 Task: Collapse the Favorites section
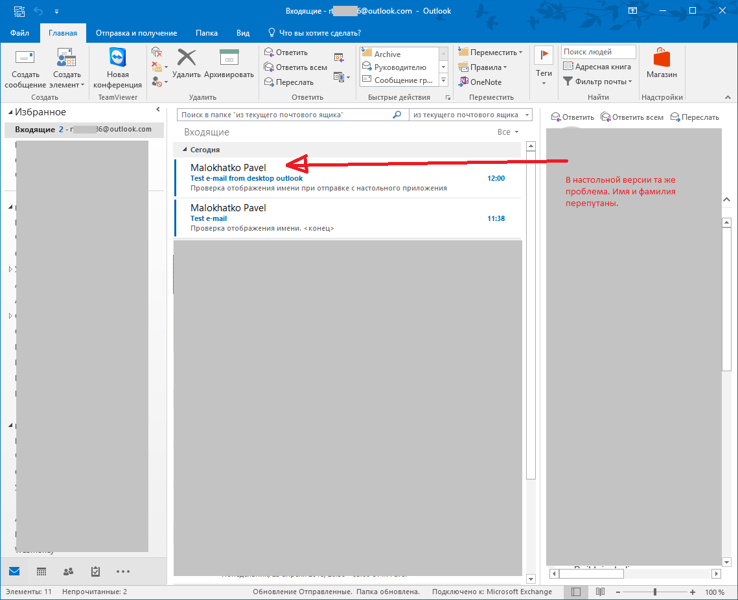pyautogui.click(x=10, y=113)
